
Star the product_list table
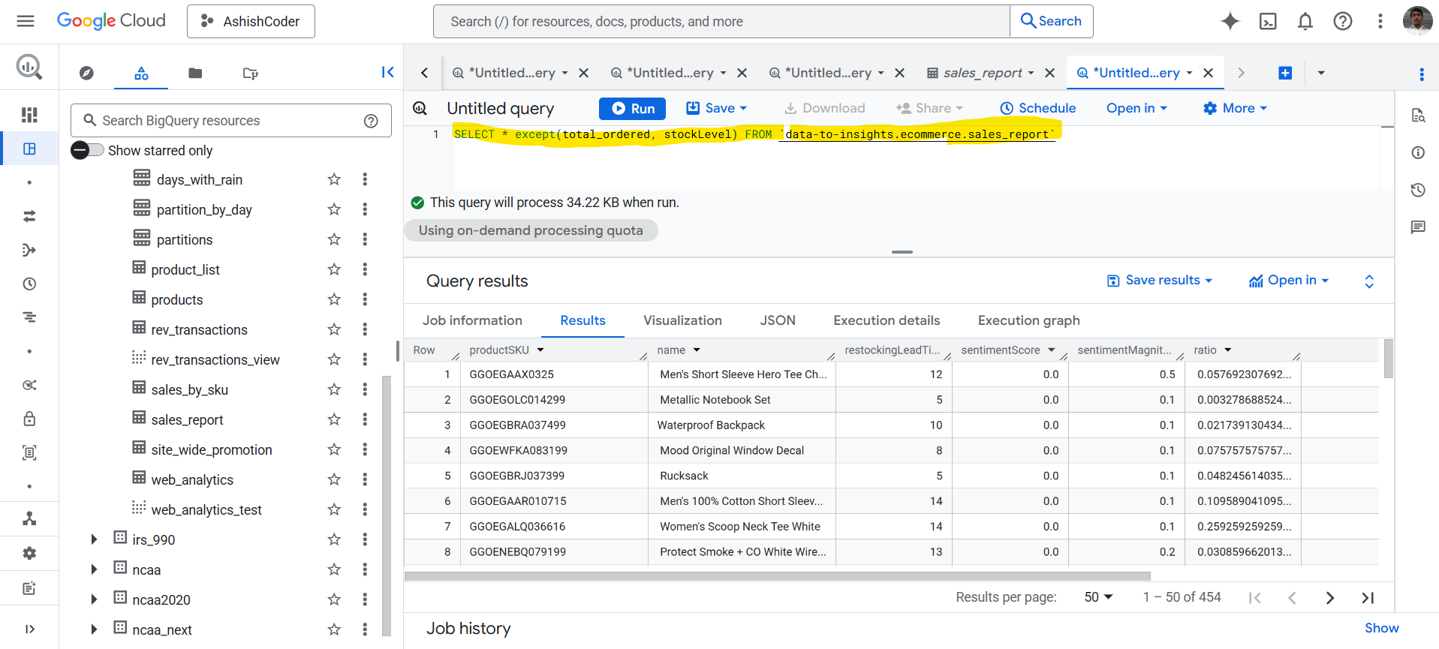point(334,269)
